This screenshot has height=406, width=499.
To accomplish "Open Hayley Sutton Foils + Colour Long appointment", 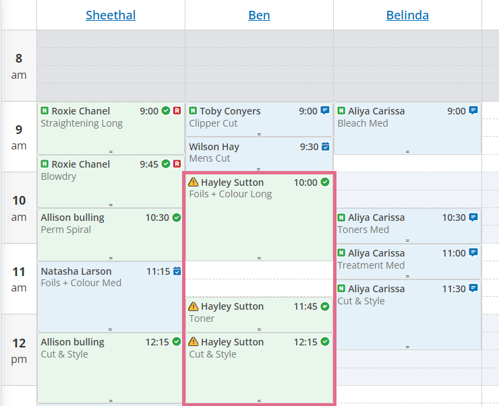I will [x=259, y=217].
